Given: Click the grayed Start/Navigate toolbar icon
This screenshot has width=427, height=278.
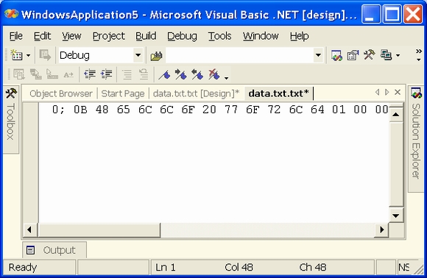Looking at the screenshot, I should (45, 55).
